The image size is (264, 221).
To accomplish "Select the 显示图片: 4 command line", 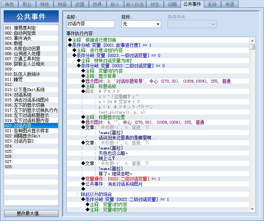I will coord(158,122).
